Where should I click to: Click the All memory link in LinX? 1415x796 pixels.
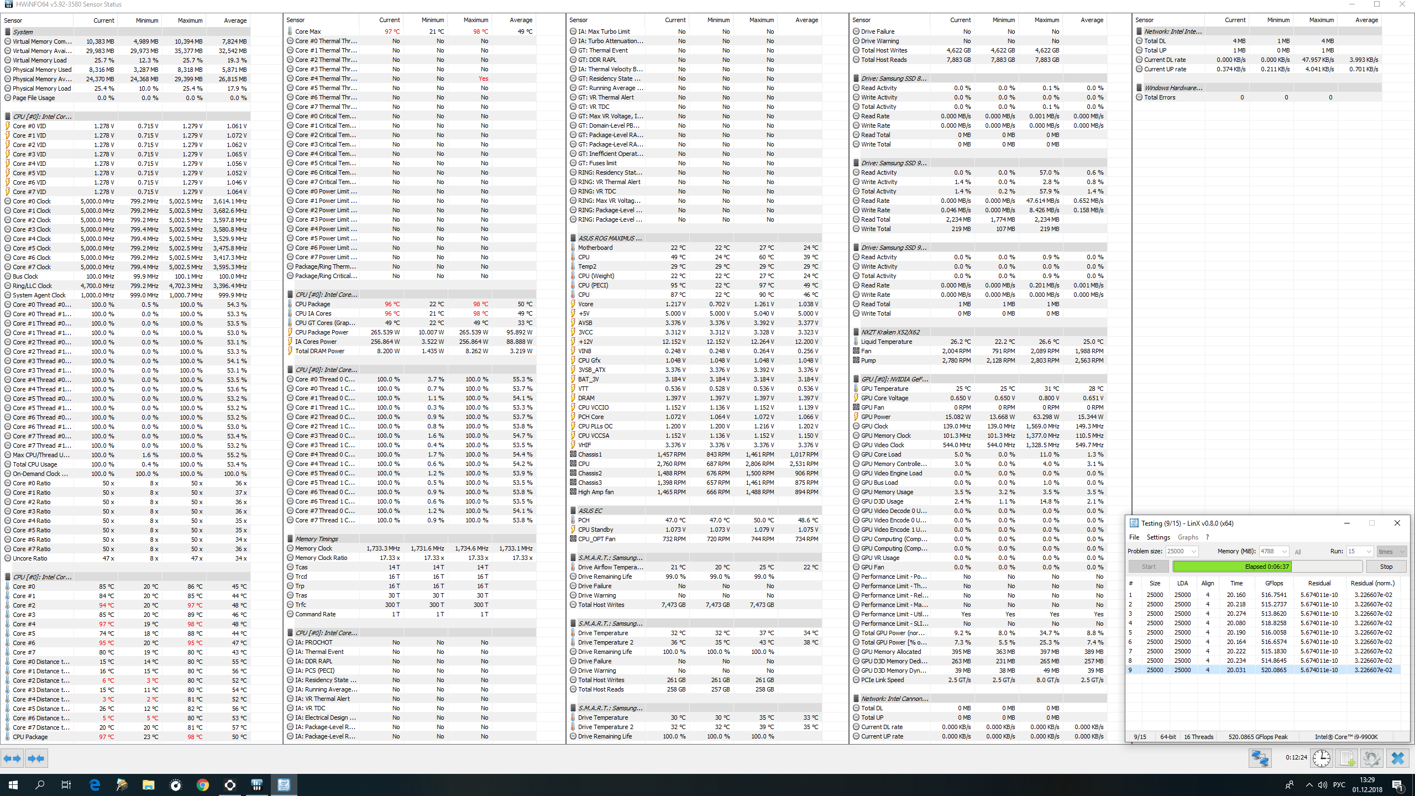click(x=1298, y=552)
